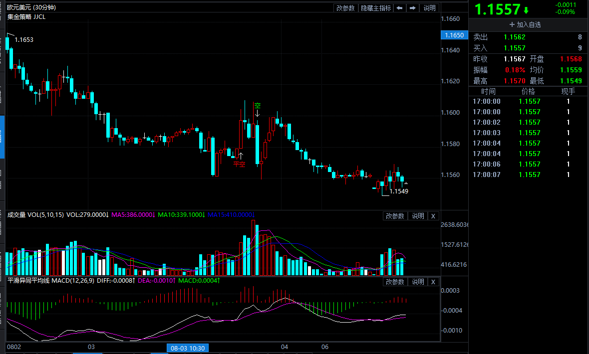Open 改参数 for the volume panel
The height and width of the screenshot is (354, 589).
point(395,216)
